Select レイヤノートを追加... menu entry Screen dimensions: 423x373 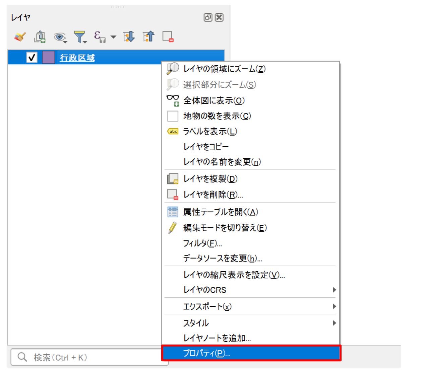tap(250, 338)
